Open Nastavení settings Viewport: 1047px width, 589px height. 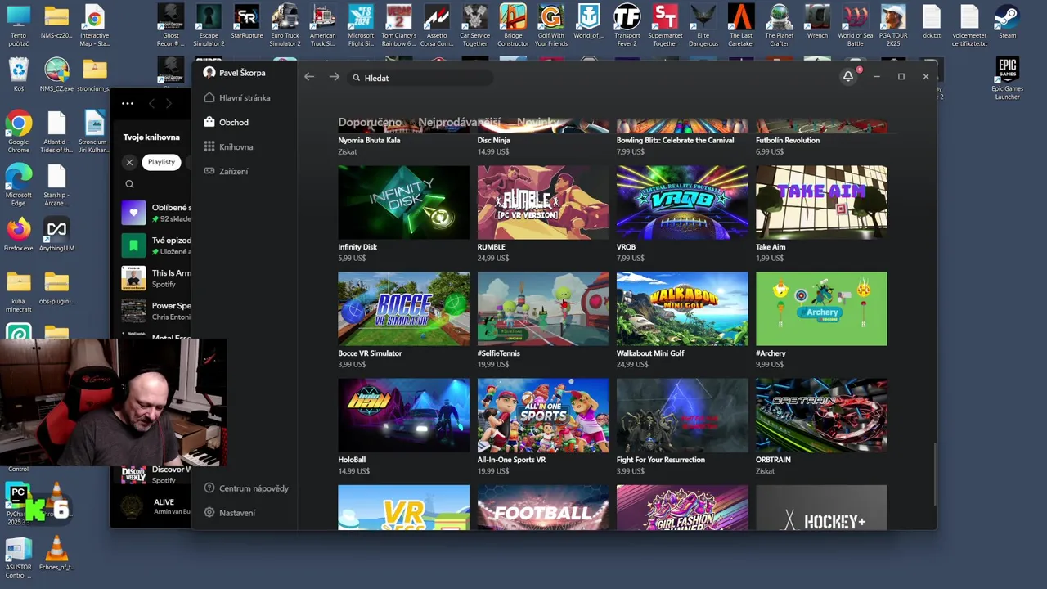[x=230, y=513]
